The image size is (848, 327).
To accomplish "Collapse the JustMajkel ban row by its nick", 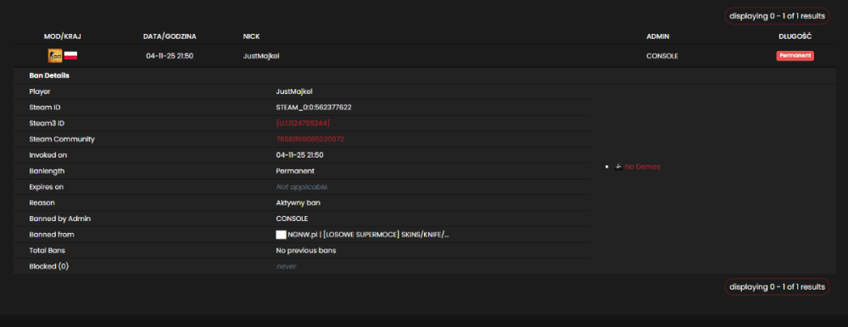I will point(261,56).
